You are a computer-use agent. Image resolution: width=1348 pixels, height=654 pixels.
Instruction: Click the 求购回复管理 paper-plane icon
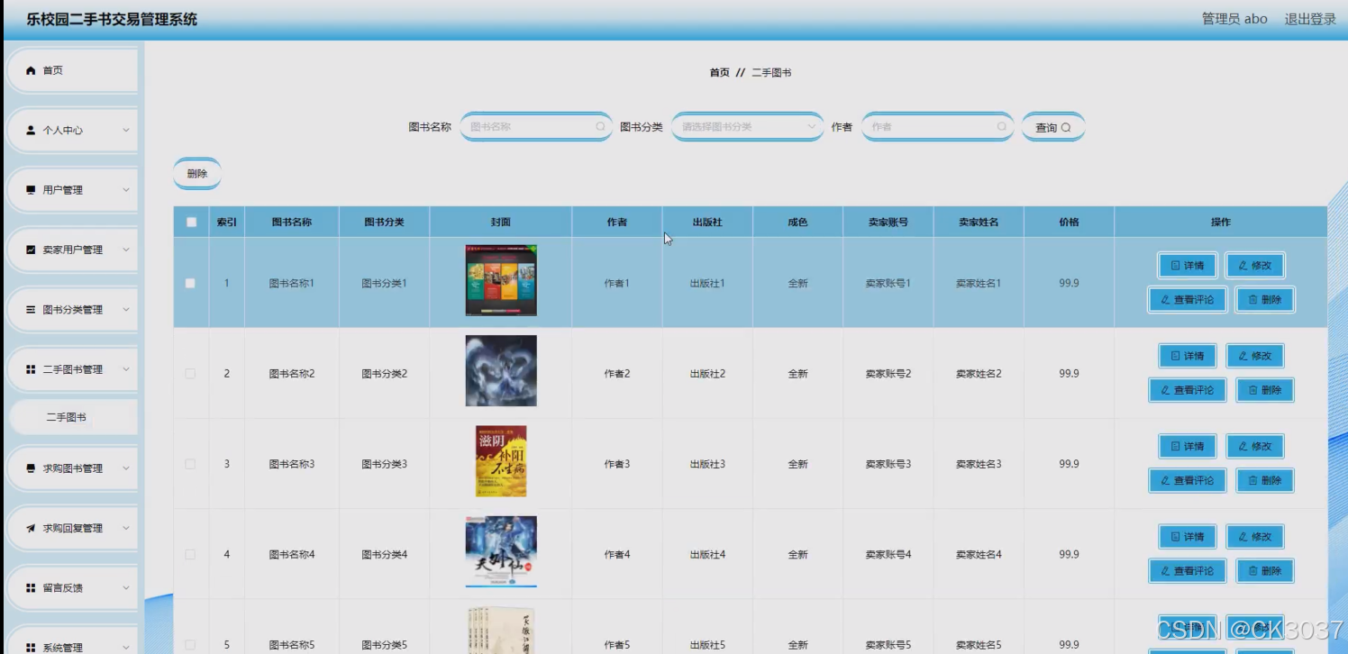pyautogui.click(x=31, y=528)
